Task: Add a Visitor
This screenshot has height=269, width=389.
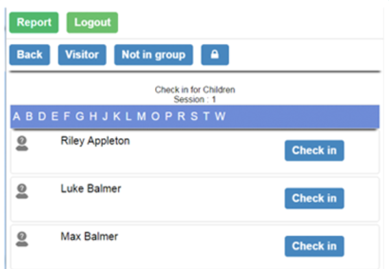Action: click(82, 55)
